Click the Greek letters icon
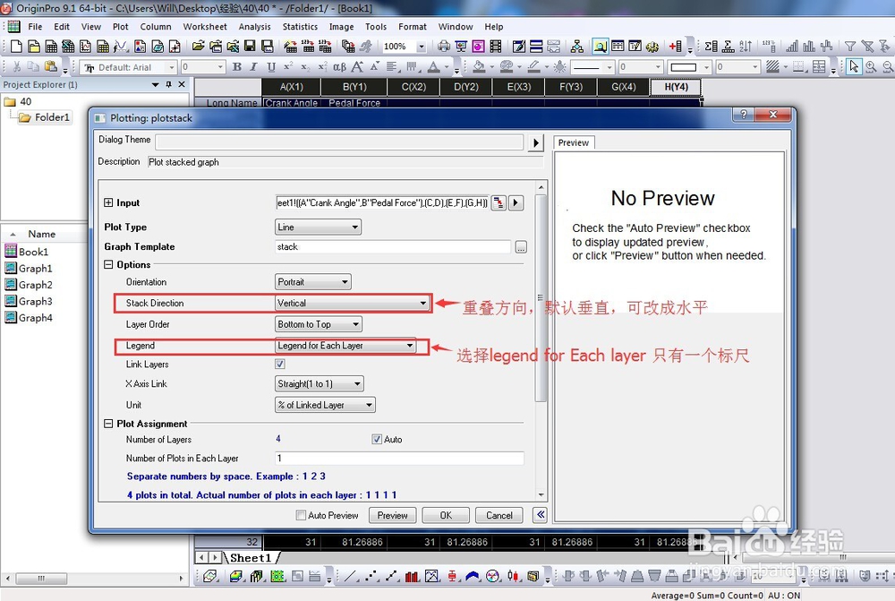 point(339,67)
